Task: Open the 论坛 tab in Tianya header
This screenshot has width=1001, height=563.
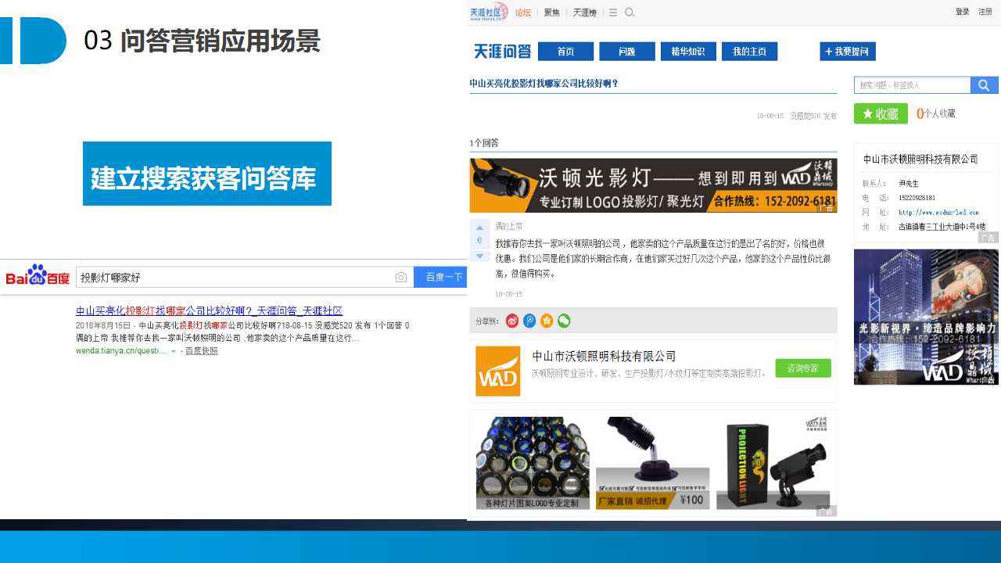Action: click(522, 13)
